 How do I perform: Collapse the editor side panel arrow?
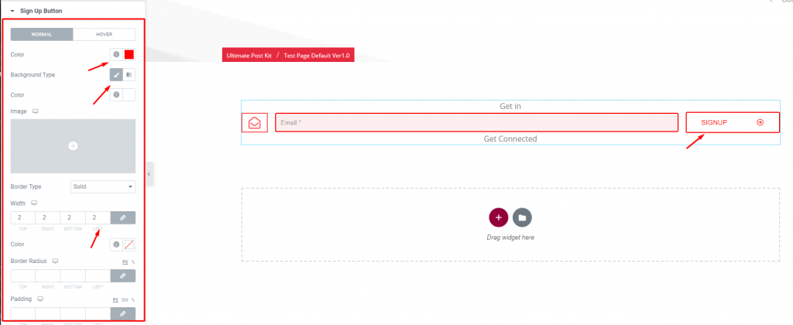point(149,173)
